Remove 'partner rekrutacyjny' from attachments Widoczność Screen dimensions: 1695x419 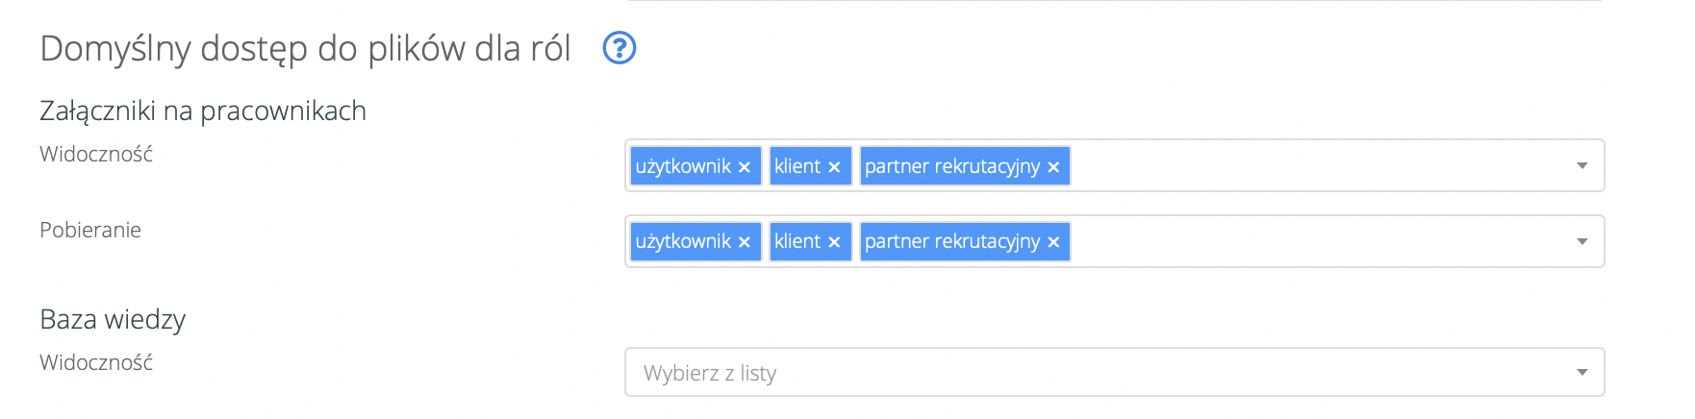tap(1053, 167)
